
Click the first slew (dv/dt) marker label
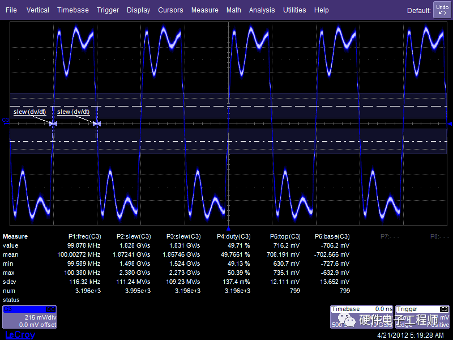pos(31,112)
